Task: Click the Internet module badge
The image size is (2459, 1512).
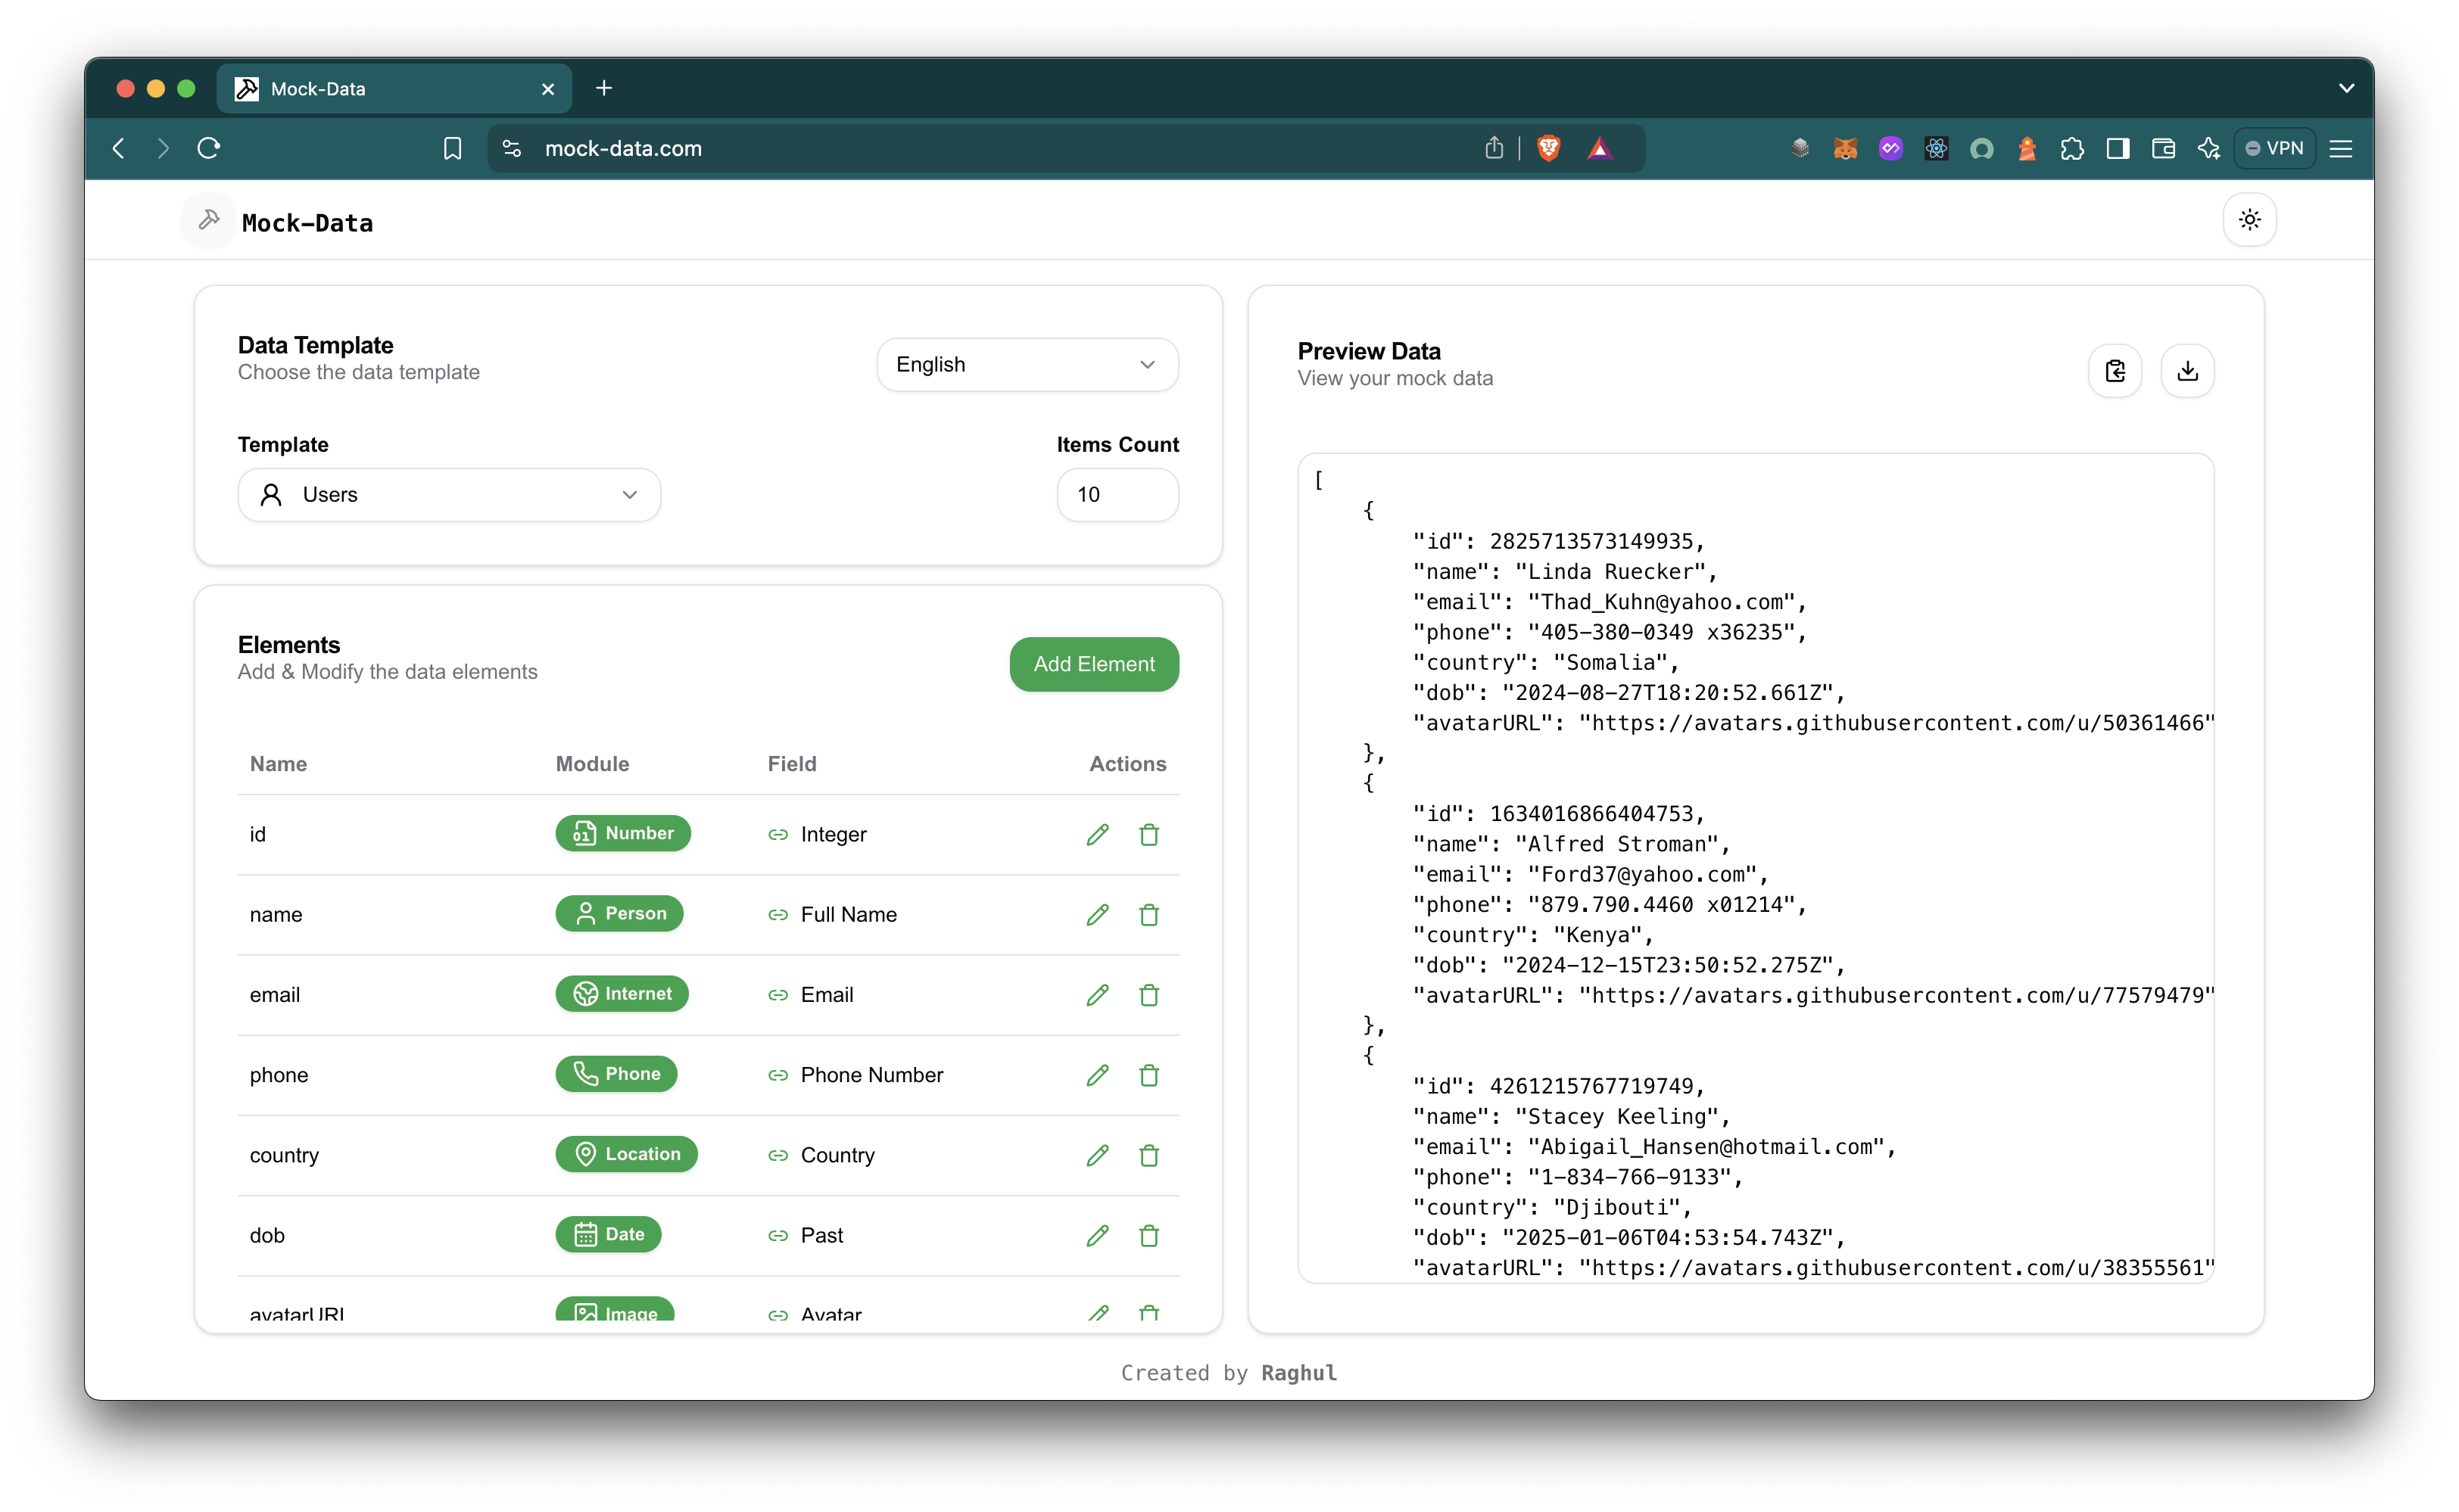Action: [622, 993]
